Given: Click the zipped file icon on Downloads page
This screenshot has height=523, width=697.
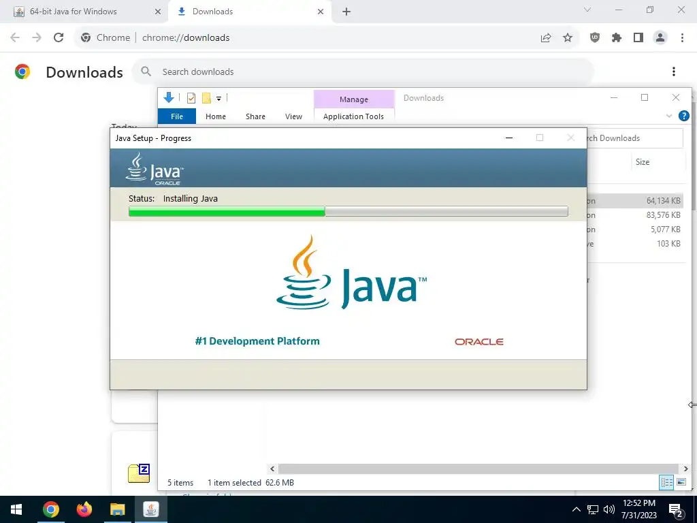Looking at the screenshot, I should [x=139, y=473].
